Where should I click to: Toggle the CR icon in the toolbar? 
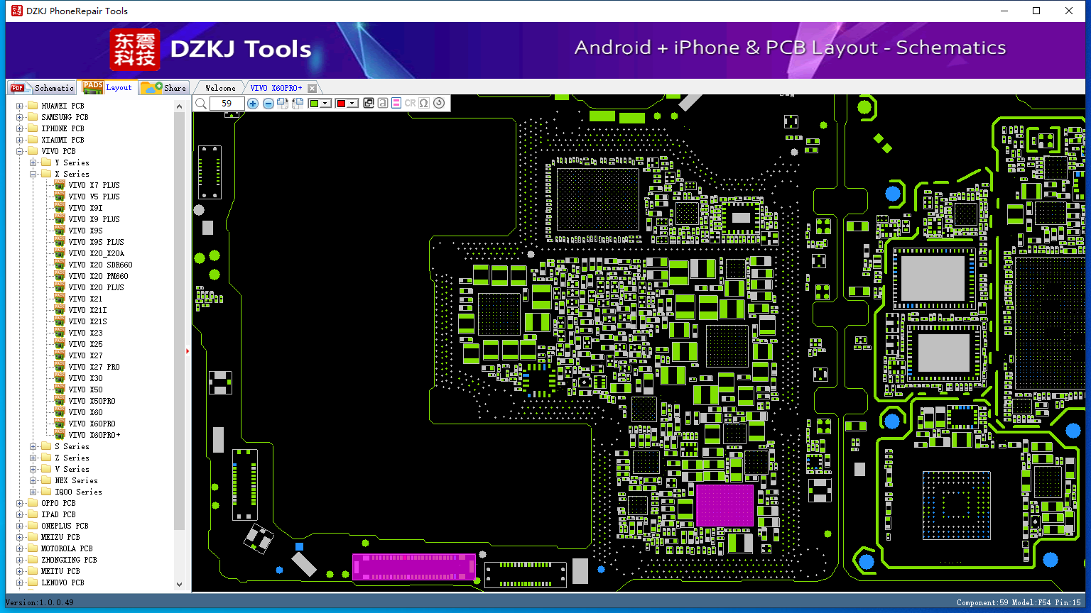[411, 104]
